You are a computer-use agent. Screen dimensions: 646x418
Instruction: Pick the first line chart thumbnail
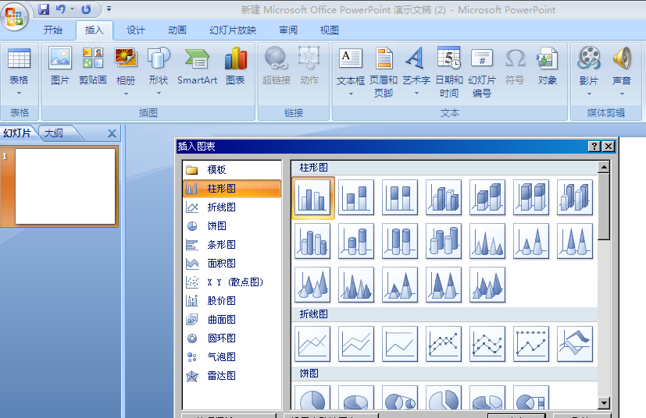(x=312, y=344)
